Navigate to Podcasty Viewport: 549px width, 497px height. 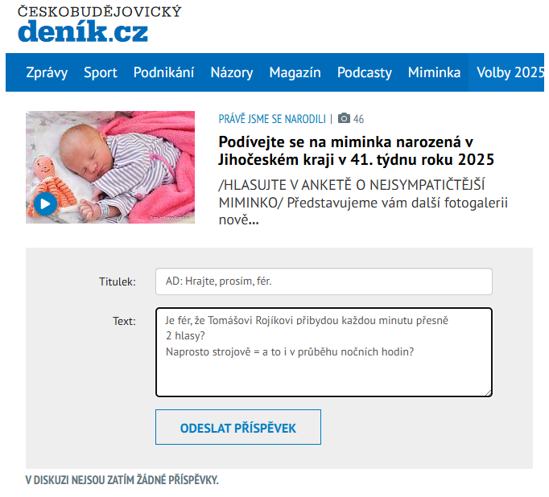[x=365, y=72]
